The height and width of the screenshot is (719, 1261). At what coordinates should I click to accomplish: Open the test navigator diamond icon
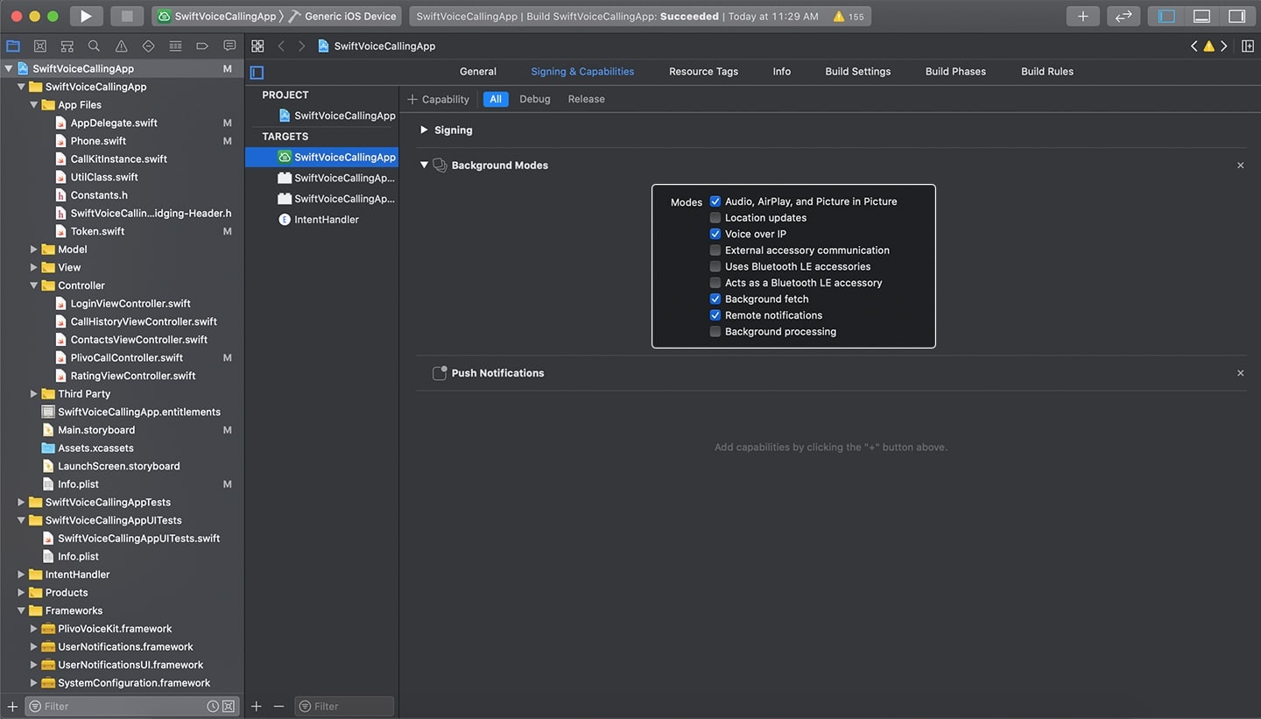click(x=148, y=46)
